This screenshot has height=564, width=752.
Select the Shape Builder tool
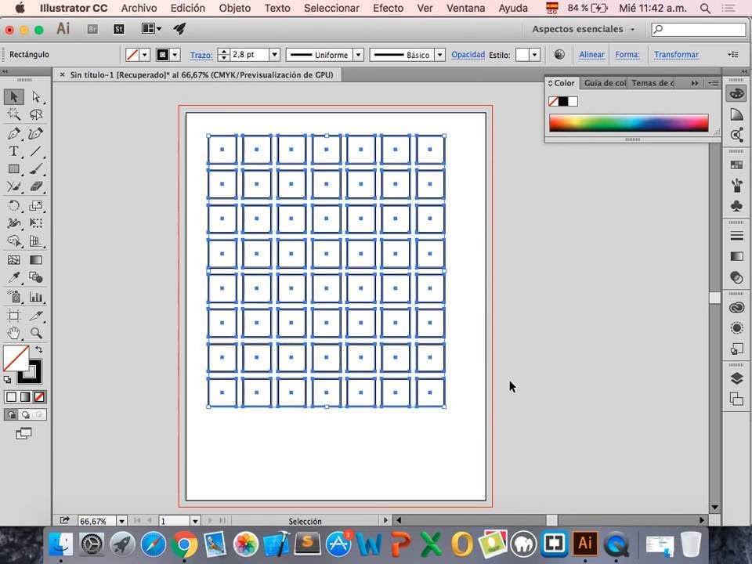pos(13,241)
